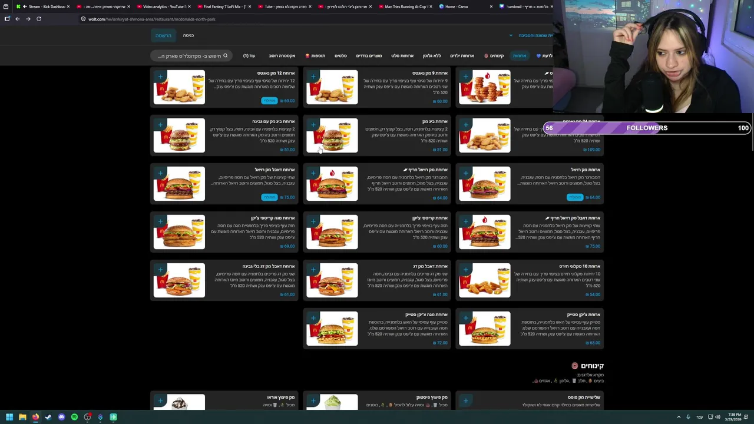The width and height of the screenshot is (754, 424).
Task: Add the McPops trio dessert with plus icon
Action: pyautogui.click(x=465, y=401)
